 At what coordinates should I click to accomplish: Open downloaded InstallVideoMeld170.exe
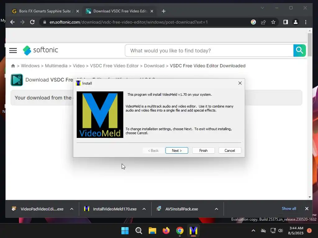[x=110, y=209]
